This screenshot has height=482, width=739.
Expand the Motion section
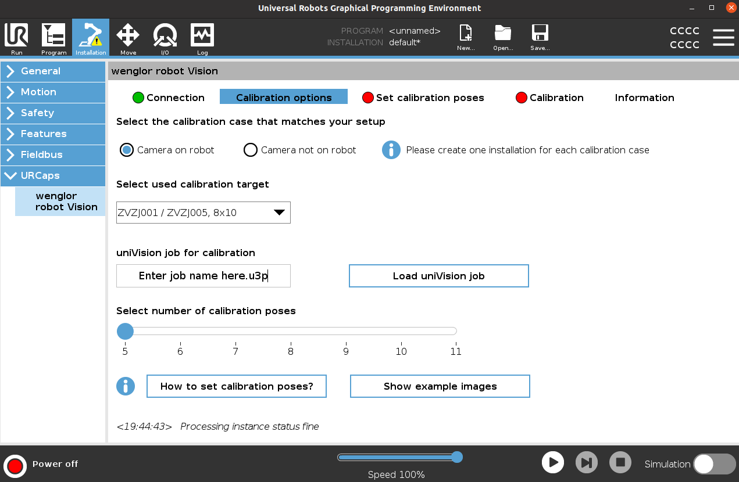coord(53,92)
